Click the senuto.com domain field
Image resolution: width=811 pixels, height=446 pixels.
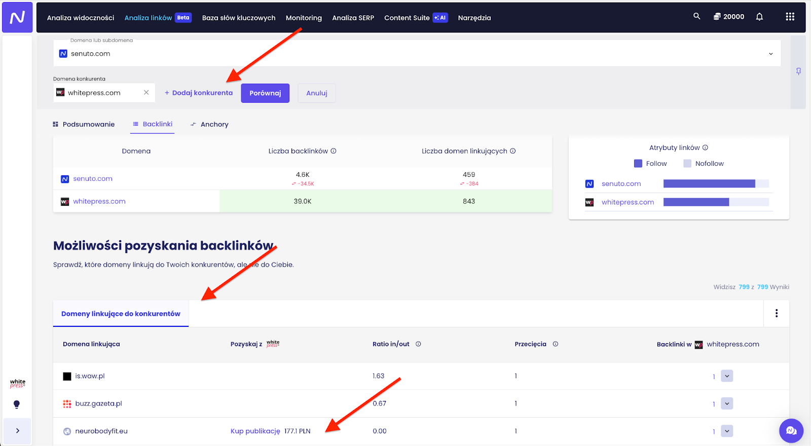pyautogui.click(x=417, y=53)
